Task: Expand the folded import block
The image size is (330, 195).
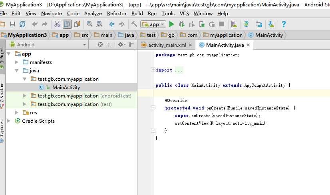Action: (x=153, y=70)
